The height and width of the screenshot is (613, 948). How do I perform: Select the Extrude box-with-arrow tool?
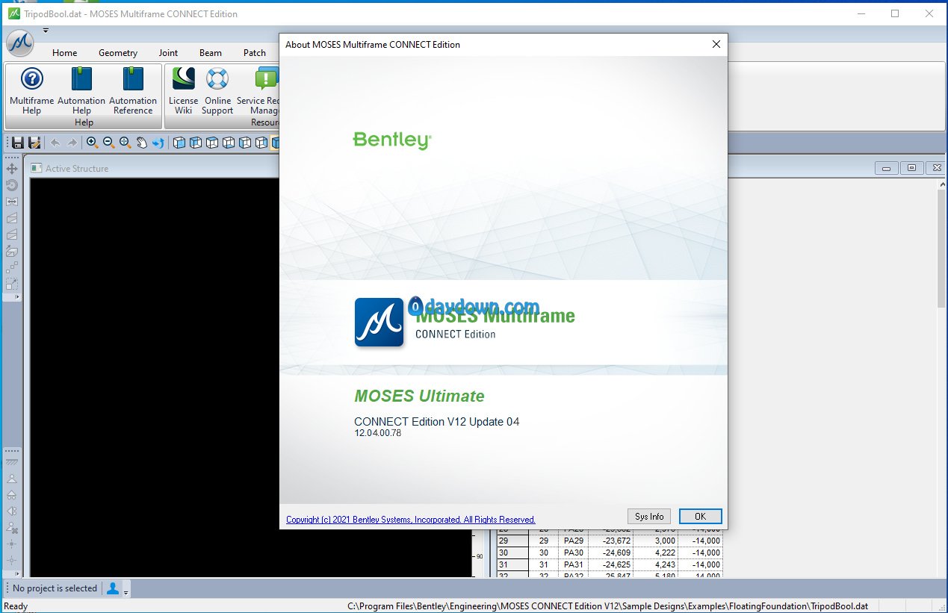(x=12, y=251)
